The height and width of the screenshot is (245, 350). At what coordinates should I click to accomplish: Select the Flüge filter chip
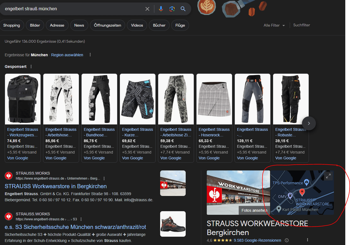tap(180, 25)
